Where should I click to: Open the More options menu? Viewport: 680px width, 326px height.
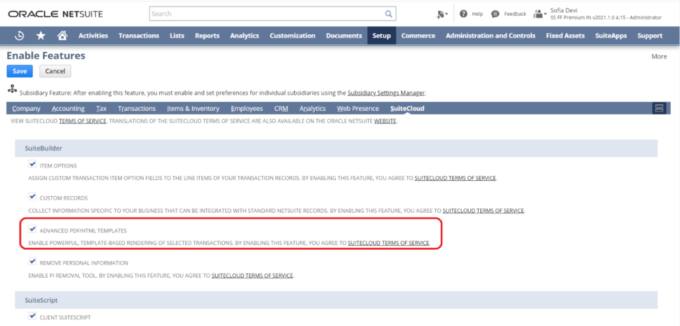click(x=659, y=56)
